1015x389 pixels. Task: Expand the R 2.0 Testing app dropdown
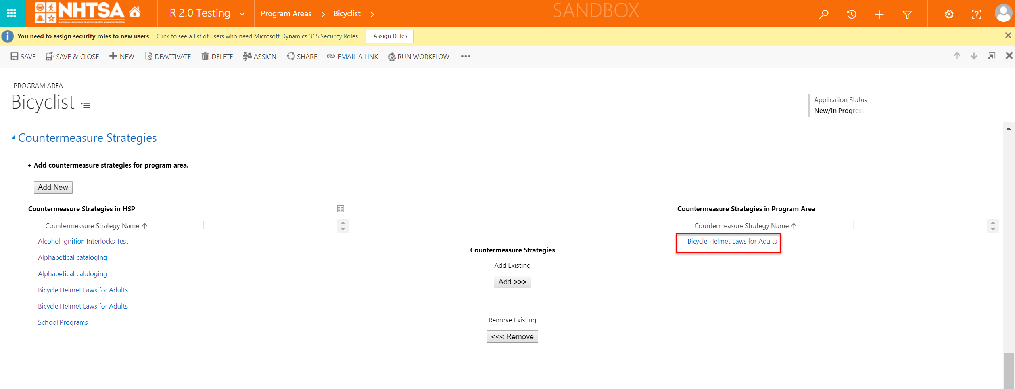click(x=242, y=14)
